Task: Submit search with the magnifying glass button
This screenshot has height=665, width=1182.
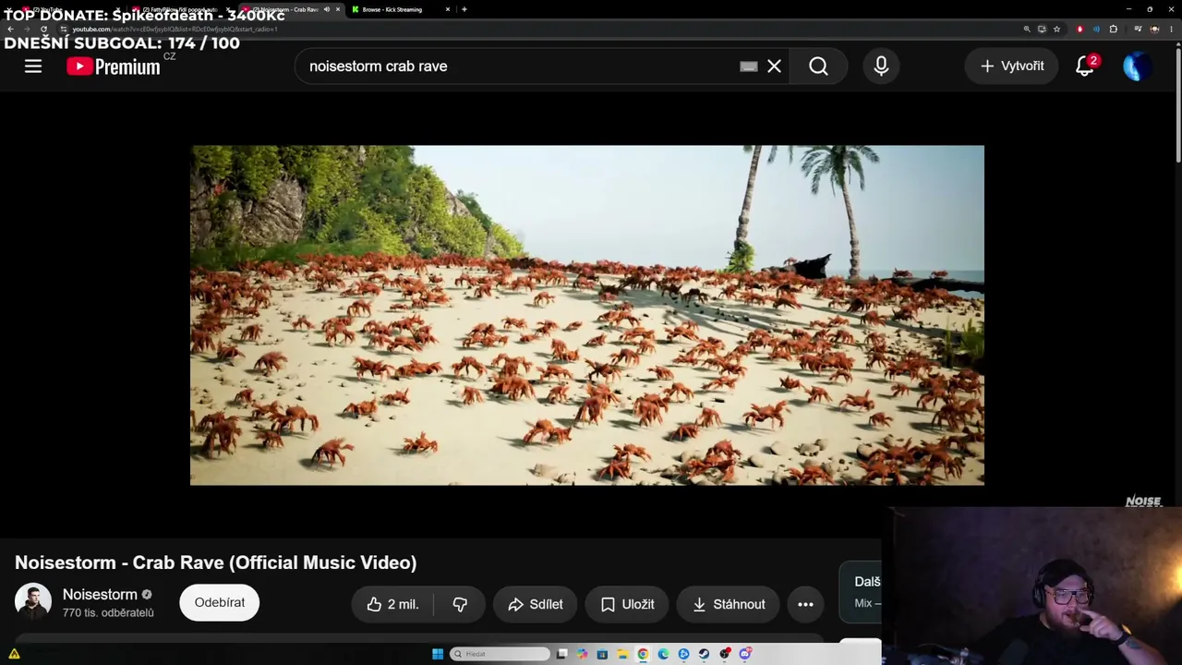Action: coord(818,66)
